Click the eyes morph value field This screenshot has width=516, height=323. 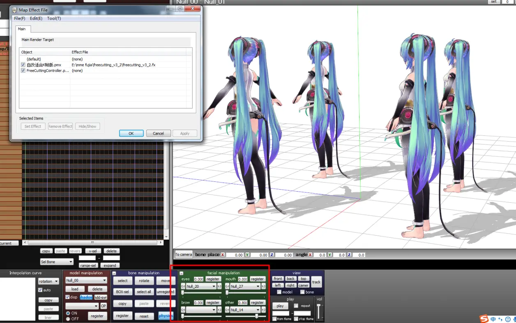point(198,279)
